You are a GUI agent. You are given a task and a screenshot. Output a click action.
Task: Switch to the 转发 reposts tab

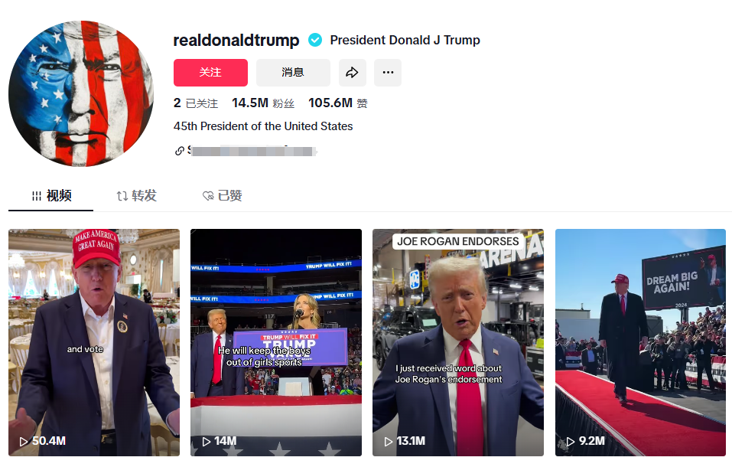[x=136, y=195]
